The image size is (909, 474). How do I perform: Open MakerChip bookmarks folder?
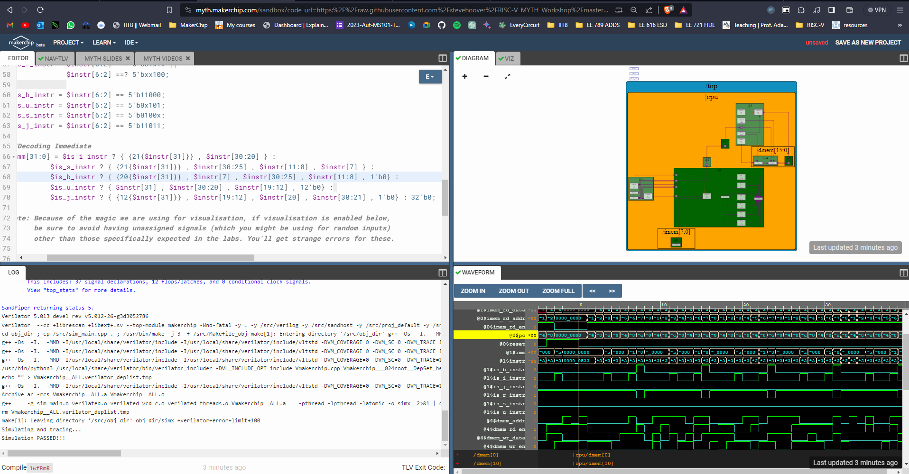[x=188, y=25]
